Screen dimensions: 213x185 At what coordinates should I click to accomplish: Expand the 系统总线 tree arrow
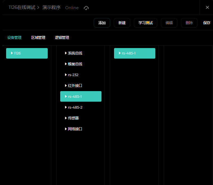pos(66,53)
